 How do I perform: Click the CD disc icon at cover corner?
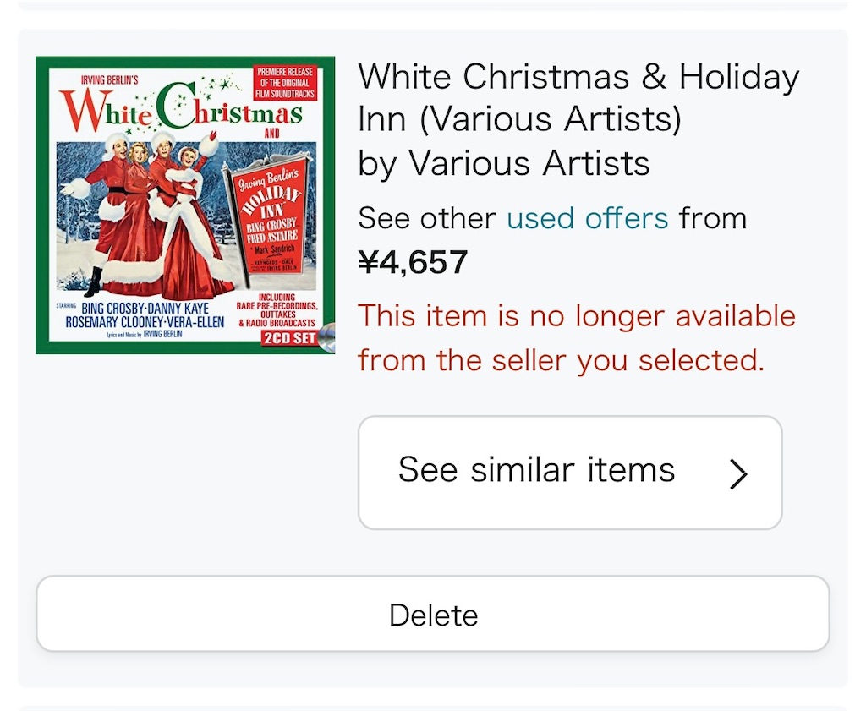point(327,338)
